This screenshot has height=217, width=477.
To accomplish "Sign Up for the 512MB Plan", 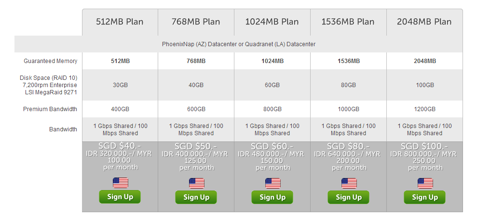I will 120,197.
